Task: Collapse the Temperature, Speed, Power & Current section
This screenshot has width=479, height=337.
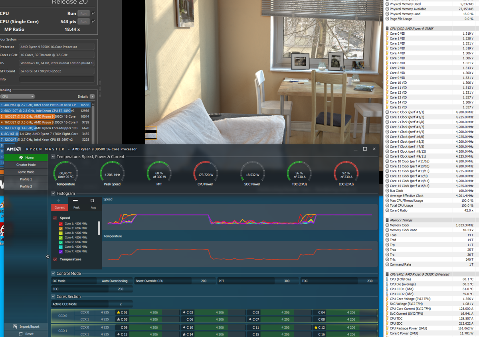Action: point(53,157)
